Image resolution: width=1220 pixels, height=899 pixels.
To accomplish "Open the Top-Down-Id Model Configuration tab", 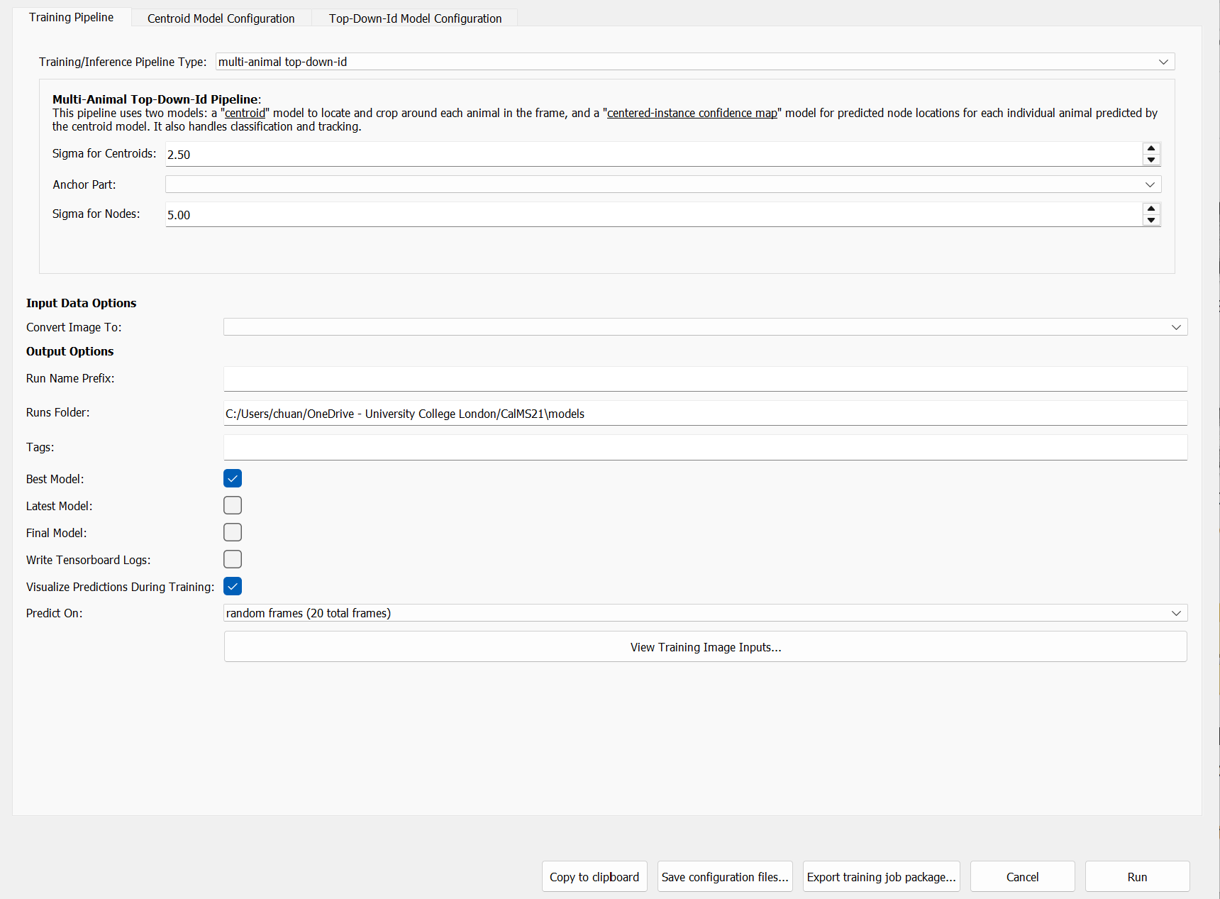I will pyautogui.click(x=415, y=18).
